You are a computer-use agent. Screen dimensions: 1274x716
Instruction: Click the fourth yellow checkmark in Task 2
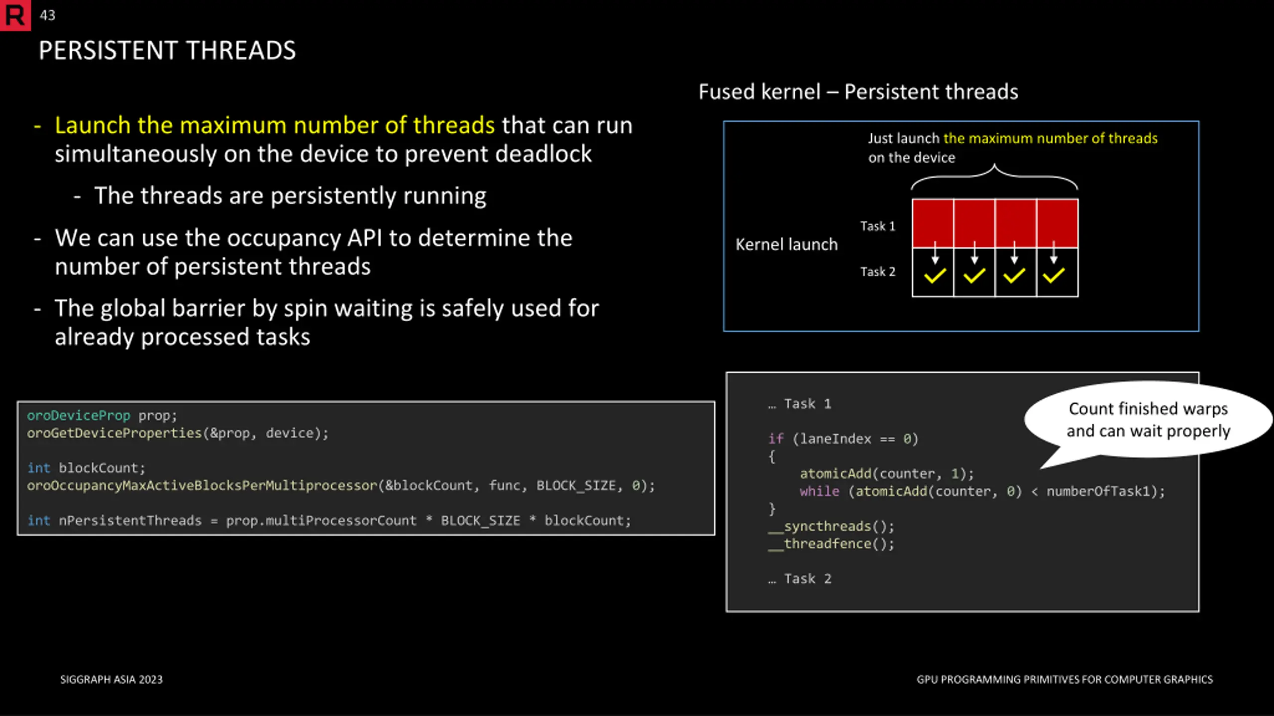[1054, 276]
